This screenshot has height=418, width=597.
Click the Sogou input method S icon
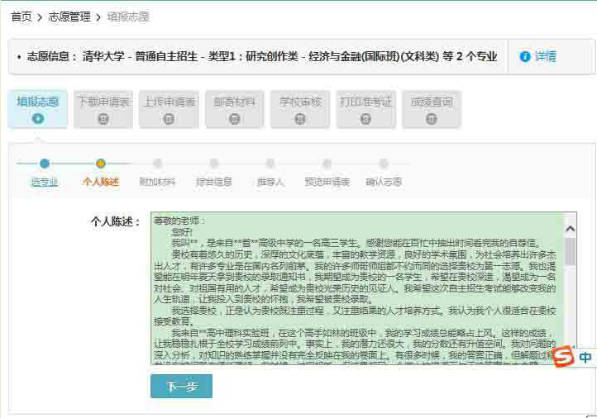click(x=563, y=357)
